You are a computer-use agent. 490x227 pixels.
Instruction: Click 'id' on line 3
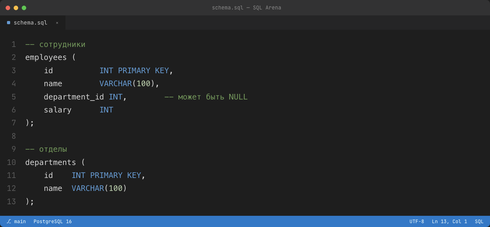pyautogui.click(x=48, y=71)
